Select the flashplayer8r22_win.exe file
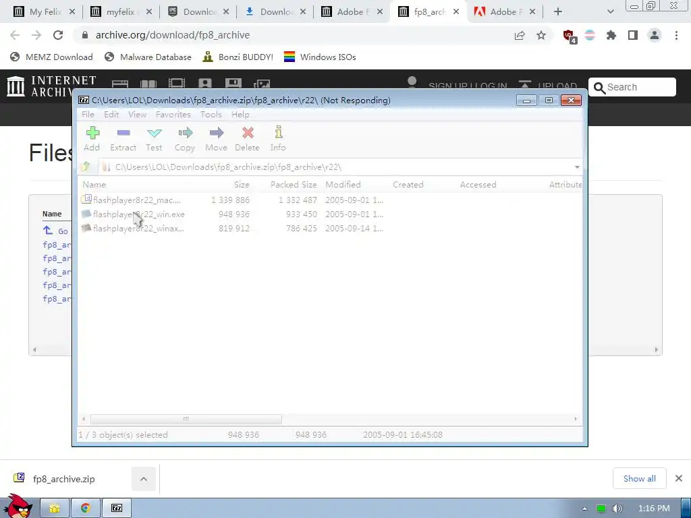Image resolution: width=691 pixels, height=518 pixels. click(232, 214)
